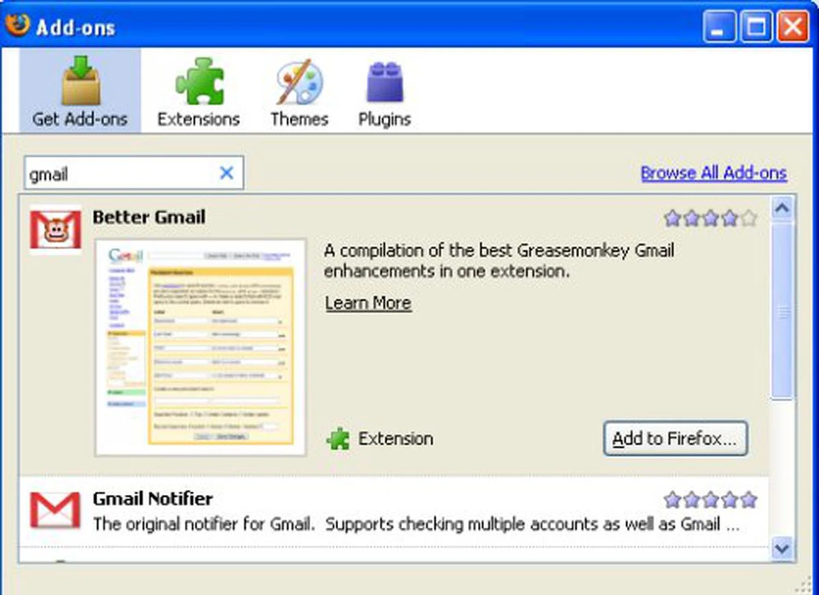The image size is (819, 595).
Task: Clear the gmail search with the X icon
Action: coord(226,173)
